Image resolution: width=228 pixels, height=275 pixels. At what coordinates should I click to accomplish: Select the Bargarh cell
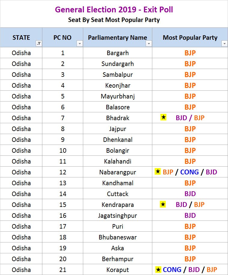117,53
